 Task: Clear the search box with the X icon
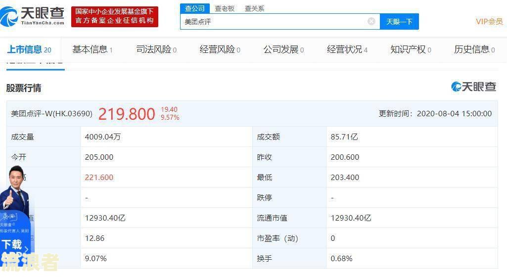click(371, 21)
